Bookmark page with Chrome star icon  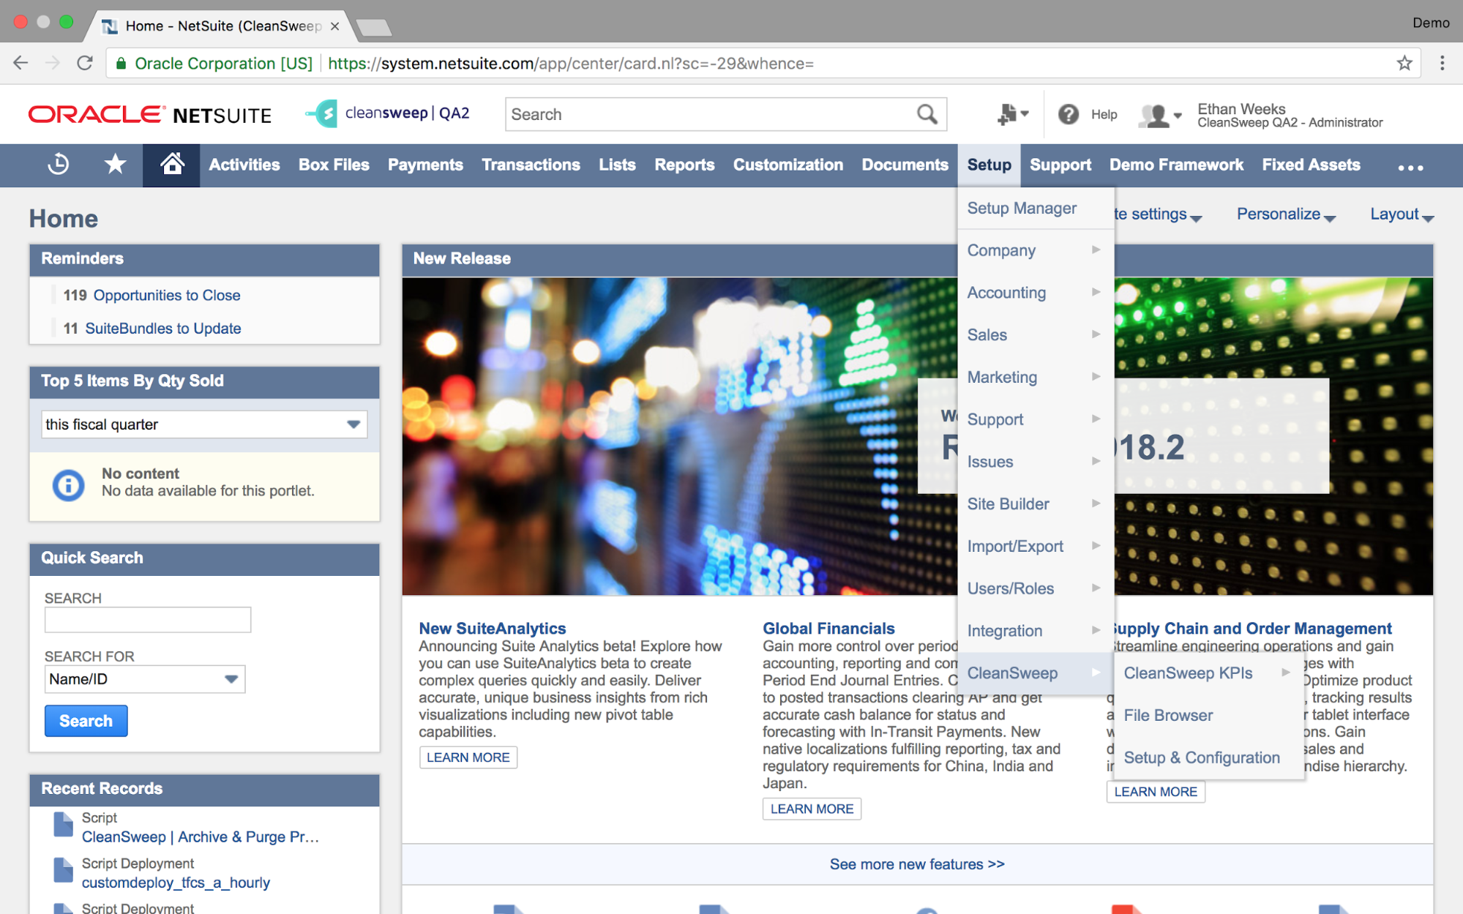click(1404, 64)
